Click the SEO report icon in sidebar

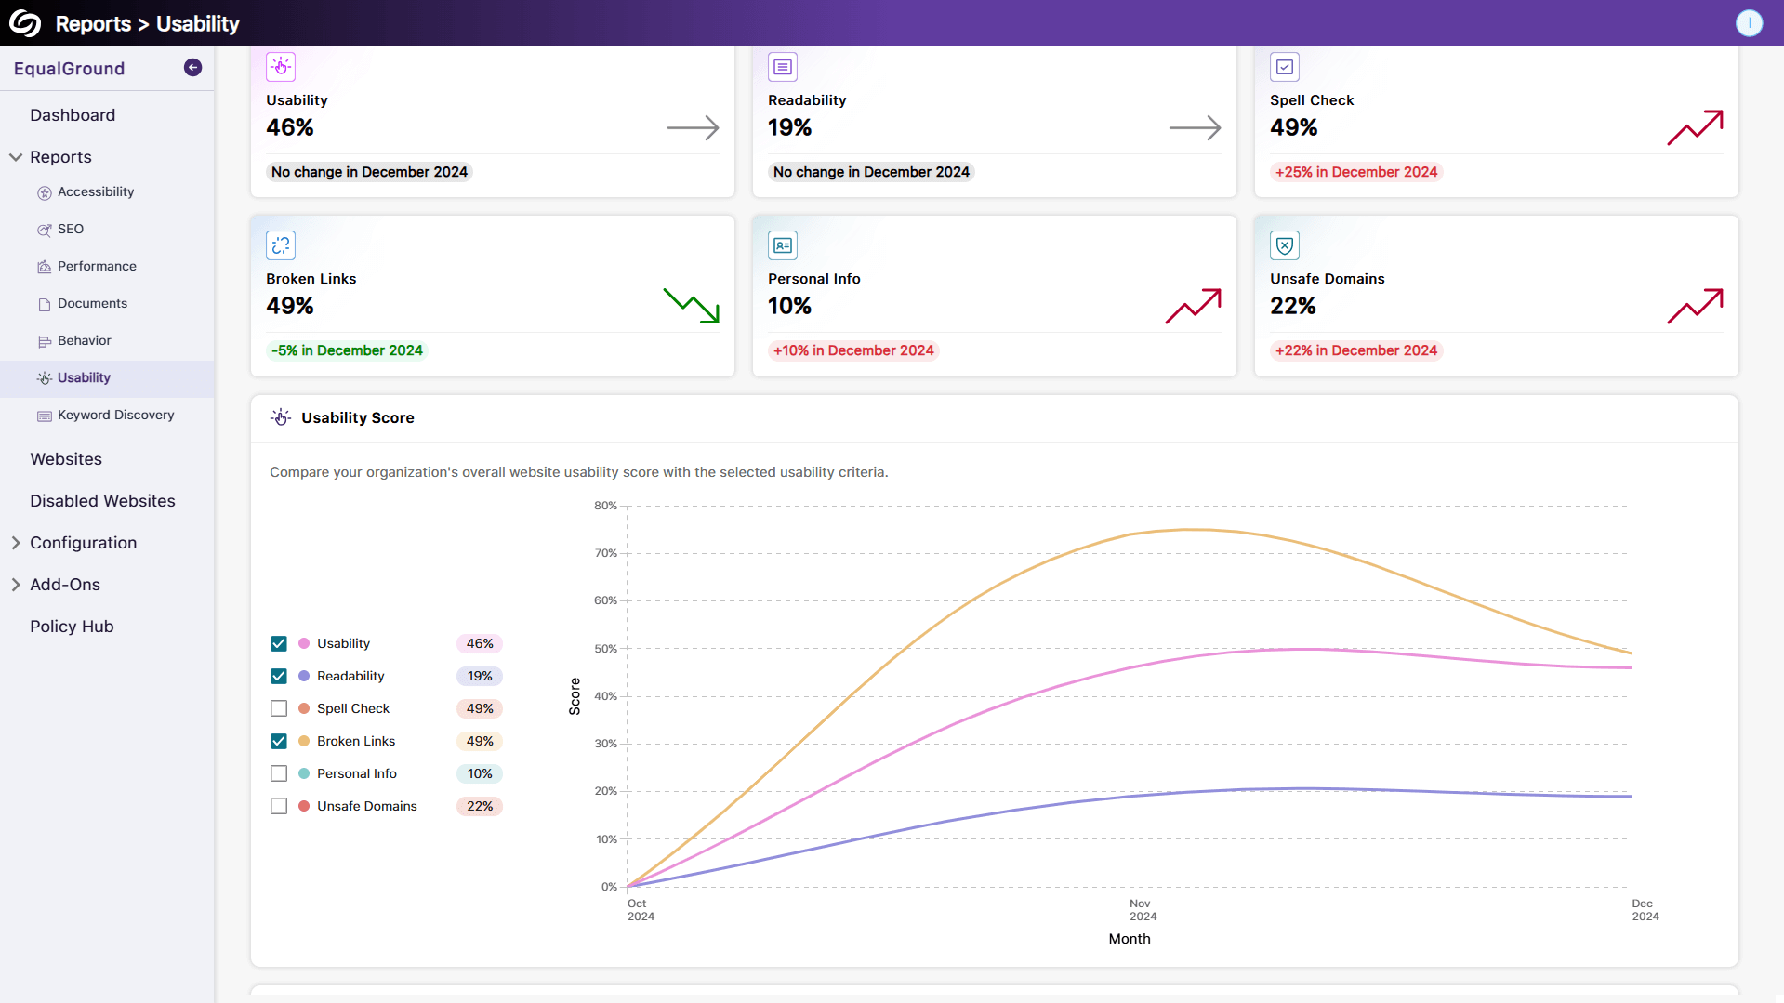(x=44, y=230)
